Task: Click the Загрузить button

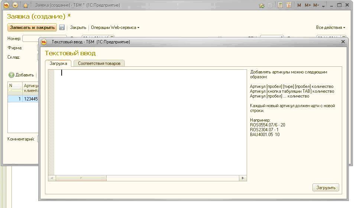Action: (326, 188)
